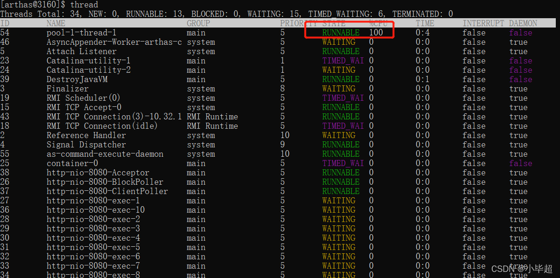Select the http-nio-8080-exec-3 thread name
Screen dimensions: 560x278
coord(93,229)
